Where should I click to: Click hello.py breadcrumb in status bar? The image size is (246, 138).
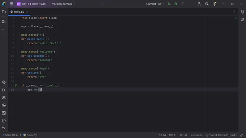tap(30, 135)
